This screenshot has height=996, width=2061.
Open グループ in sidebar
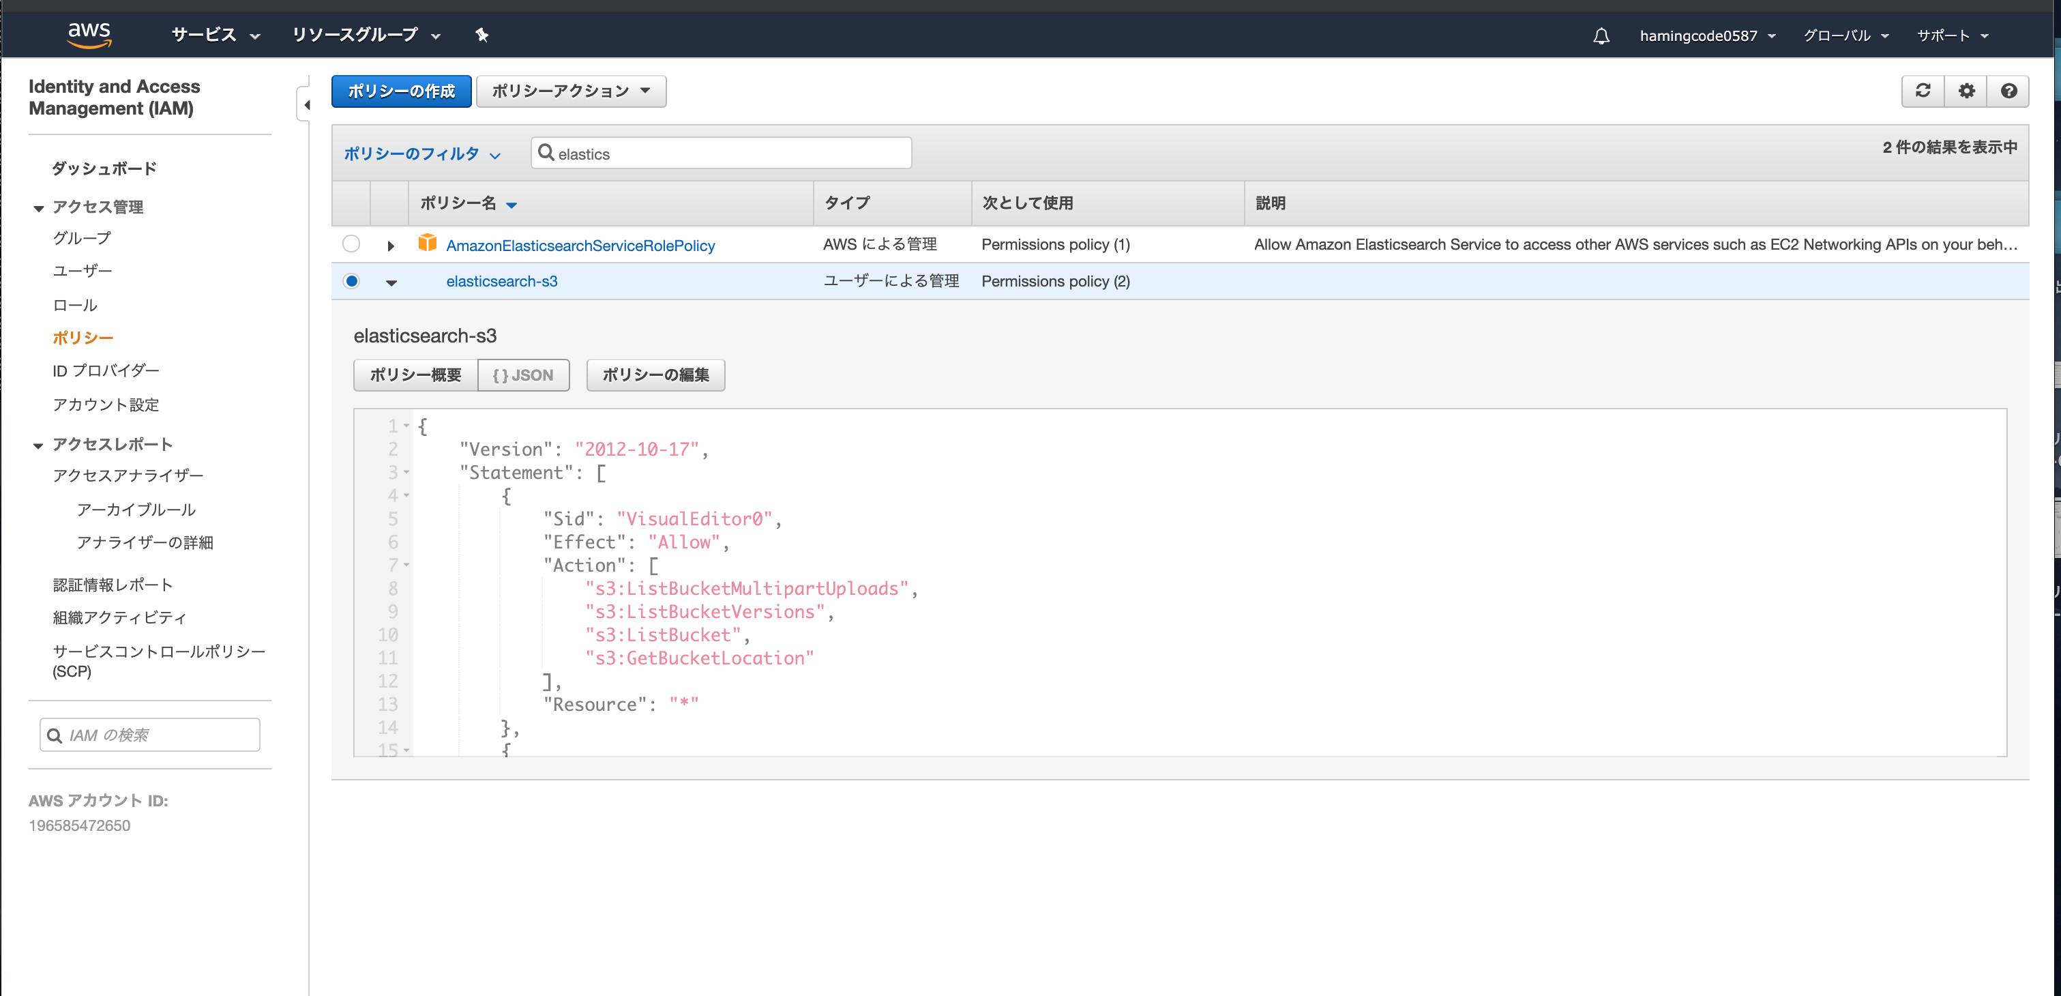[82, 237]
